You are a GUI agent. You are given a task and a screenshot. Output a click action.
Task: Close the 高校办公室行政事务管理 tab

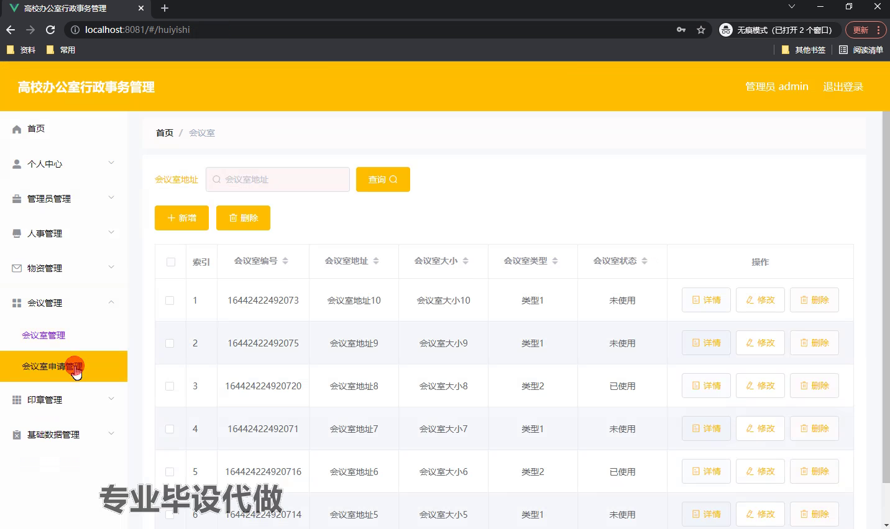pos(141,8)
